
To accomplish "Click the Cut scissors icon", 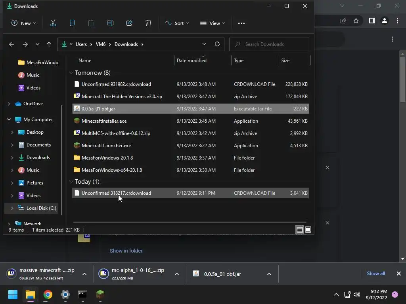I will click(x=53, y=23).
